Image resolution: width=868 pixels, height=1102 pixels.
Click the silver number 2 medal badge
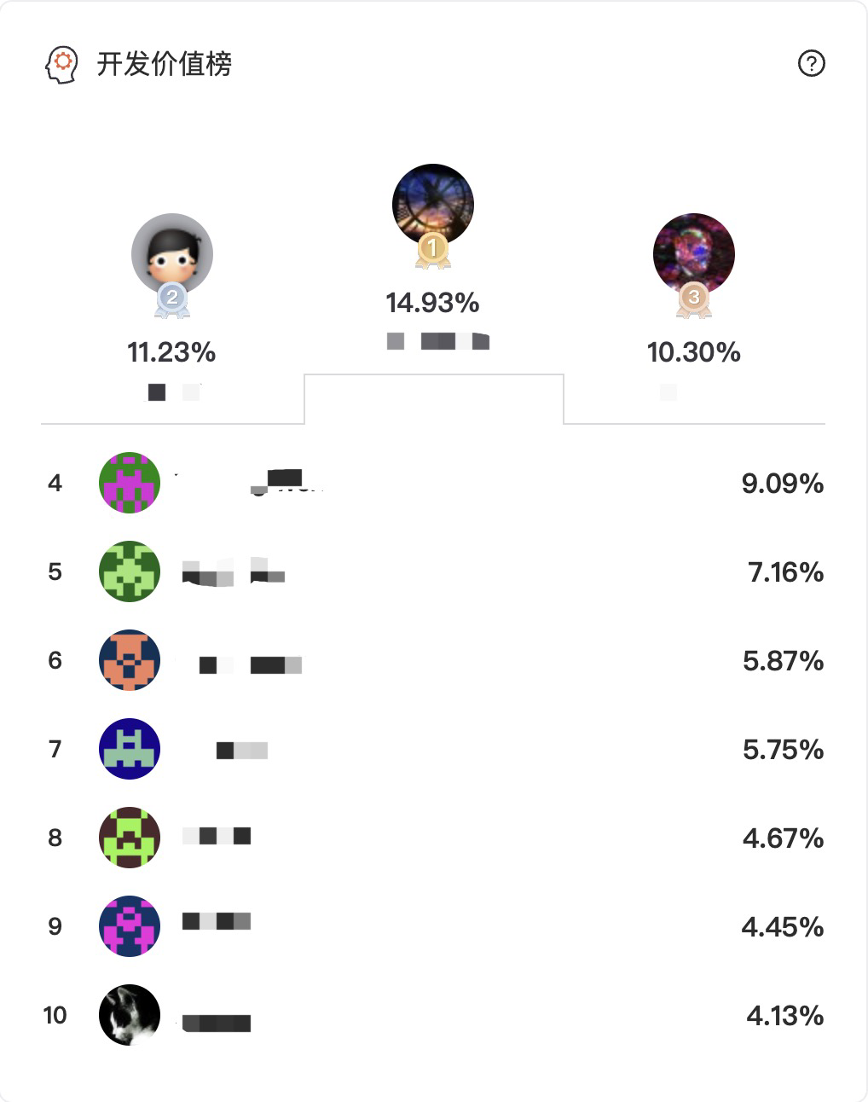[x=171, y=299]
